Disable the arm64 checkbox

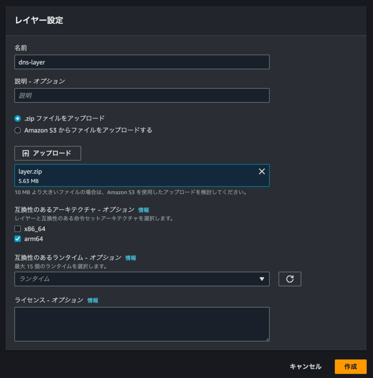coord(17,239)
